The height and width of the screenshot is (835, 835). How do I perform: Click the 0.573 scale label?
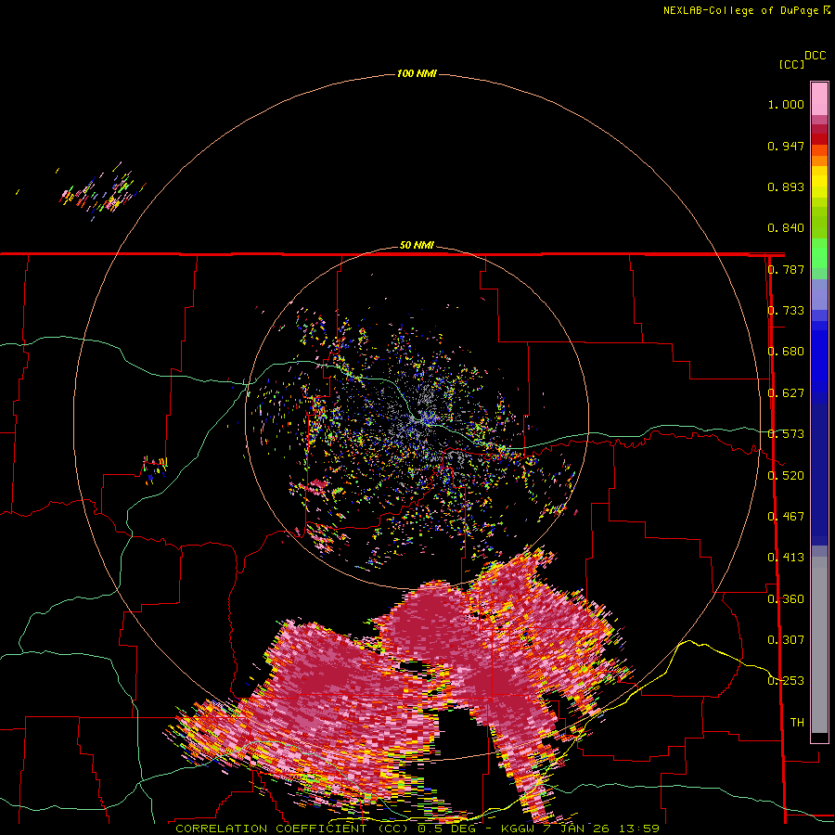coord(786,434)
